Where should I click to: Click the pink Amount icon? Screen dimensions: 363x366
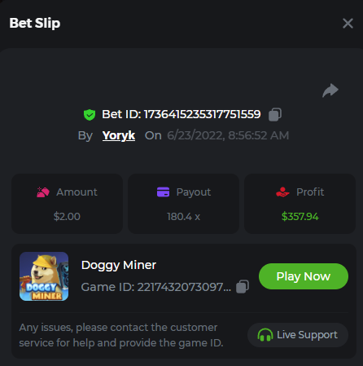pos(43,192)
